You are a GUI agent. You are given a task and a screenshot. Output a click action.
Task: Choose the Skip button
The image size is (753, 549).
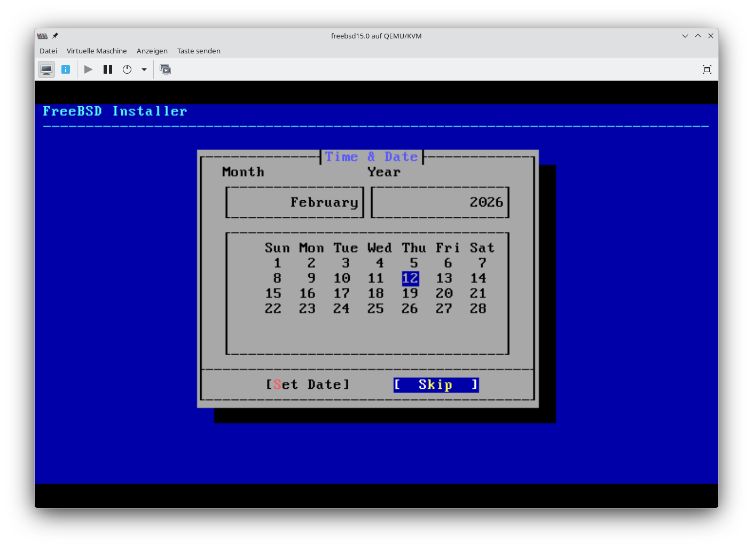point(436,385)
